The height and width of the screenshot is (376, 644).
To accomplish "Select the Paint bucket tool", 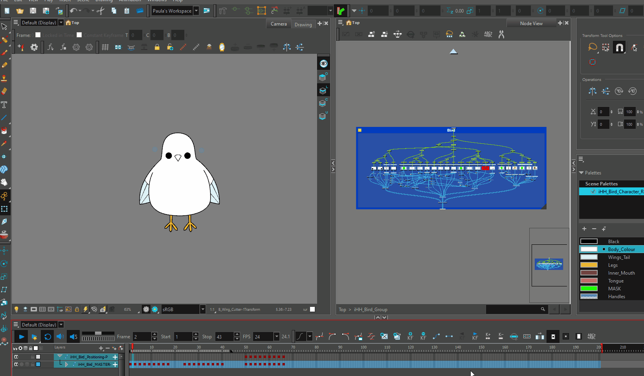I will (5, 130).
